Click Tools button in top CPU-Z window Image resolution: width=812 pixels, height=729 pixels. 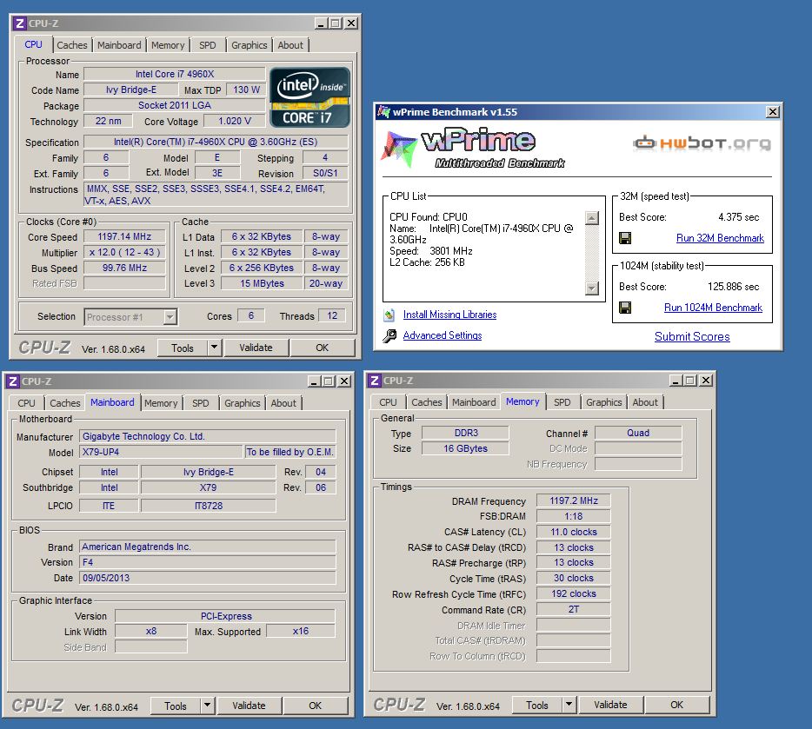183,348
